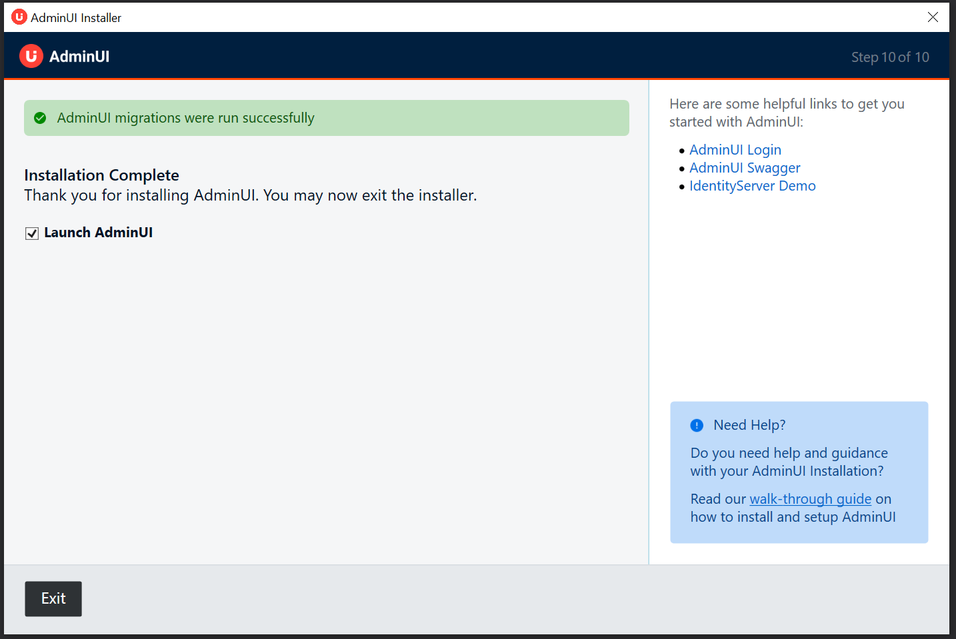Click the Launch AdminUI label text
Image resolution: width=956 pixels, height=639 pixels.
point(98,233)
